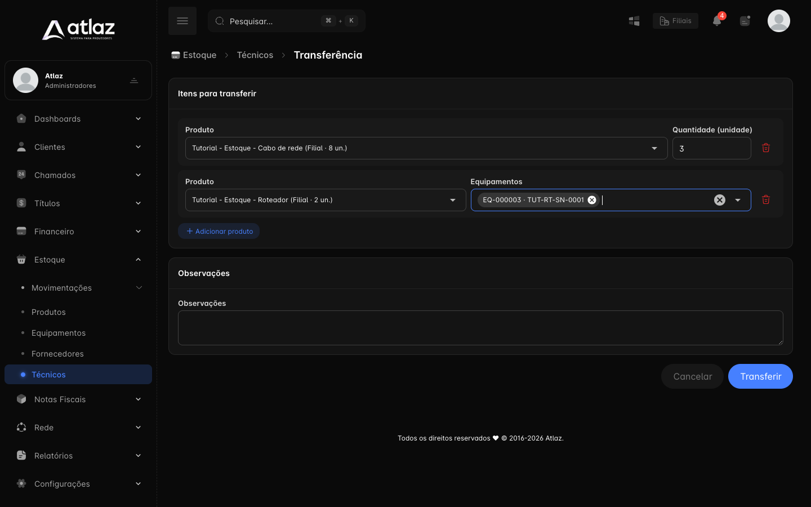811x507 pixels.
Task: Click the grid layout icon near Filiais
Action: [x=634, y=21]
